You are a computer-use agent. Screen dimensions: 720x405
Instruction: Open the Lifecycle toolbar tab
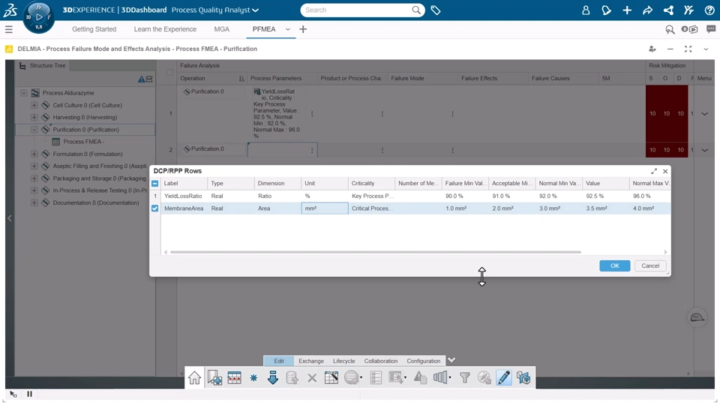343,361
